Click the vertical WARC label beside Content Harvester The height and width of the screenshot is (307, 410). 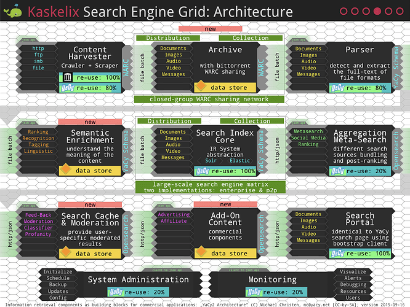coord(126,68)
